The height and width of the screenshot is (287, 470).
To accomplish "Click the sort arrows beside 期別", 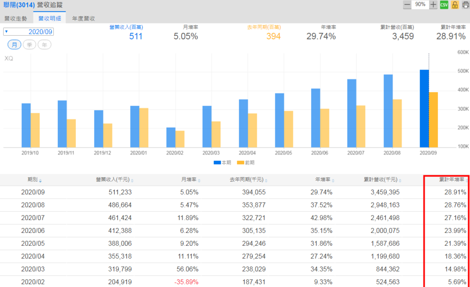I will [x=40, y=181].
